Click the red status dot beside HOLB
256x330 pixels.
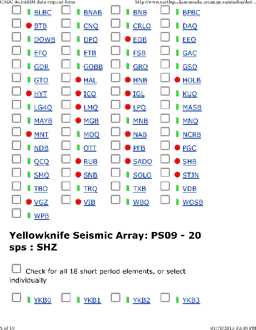coord(177,80)
